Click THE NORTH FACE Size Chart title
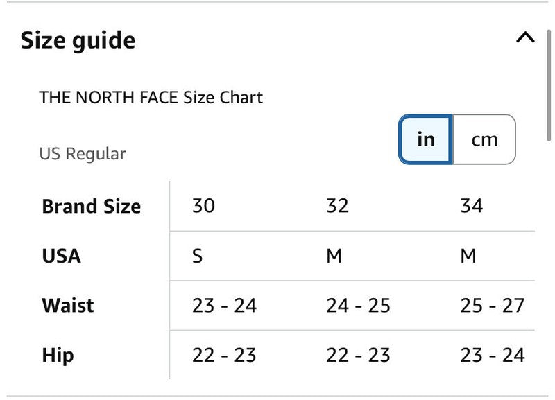 coord(151,97)
